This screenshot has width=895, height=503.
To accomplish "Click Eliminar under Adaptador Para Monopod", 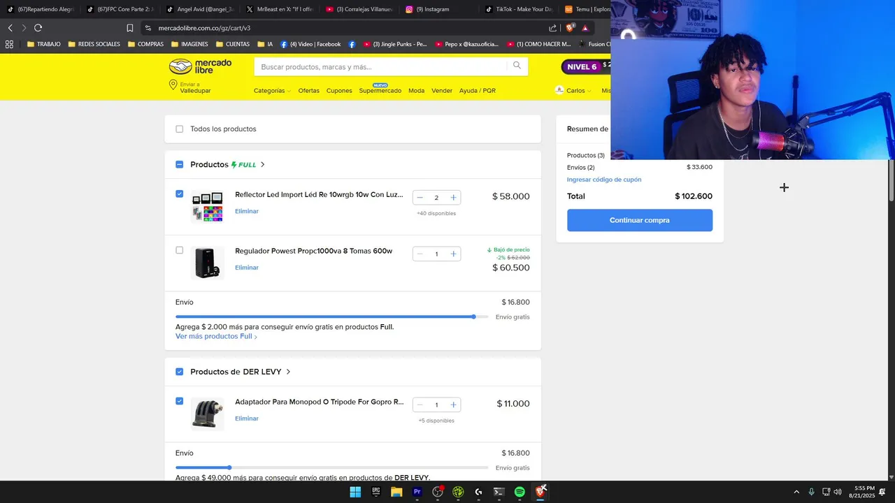I will point(247,418).
